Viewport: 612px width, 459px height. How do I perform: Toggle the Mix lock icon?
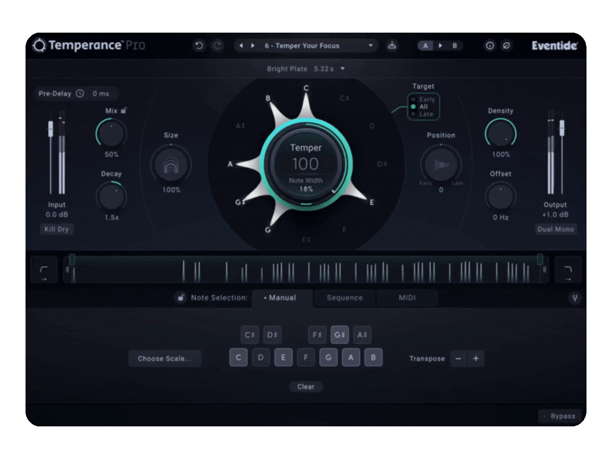click(124, 110)
